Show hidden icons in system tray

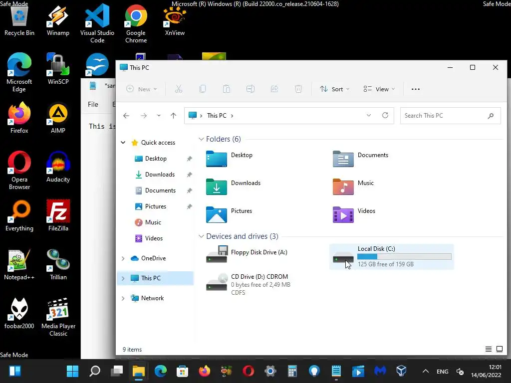425,371
